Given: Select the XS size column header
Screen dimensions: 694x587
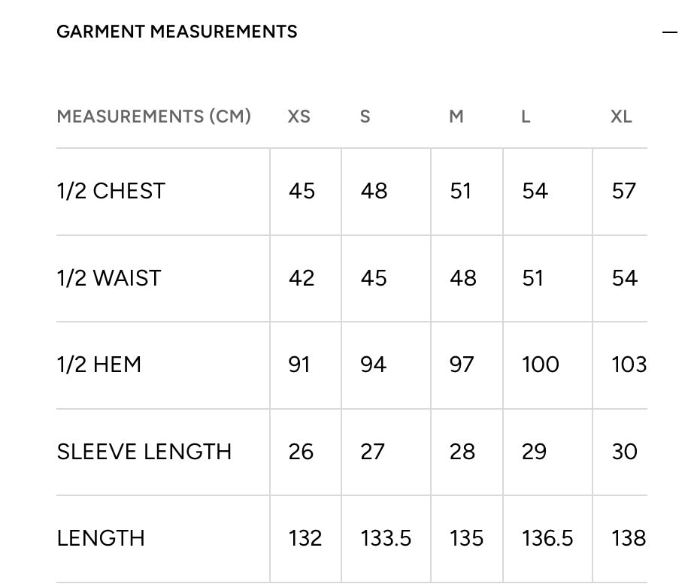Looking at the screenshot, I should [299, 116].
